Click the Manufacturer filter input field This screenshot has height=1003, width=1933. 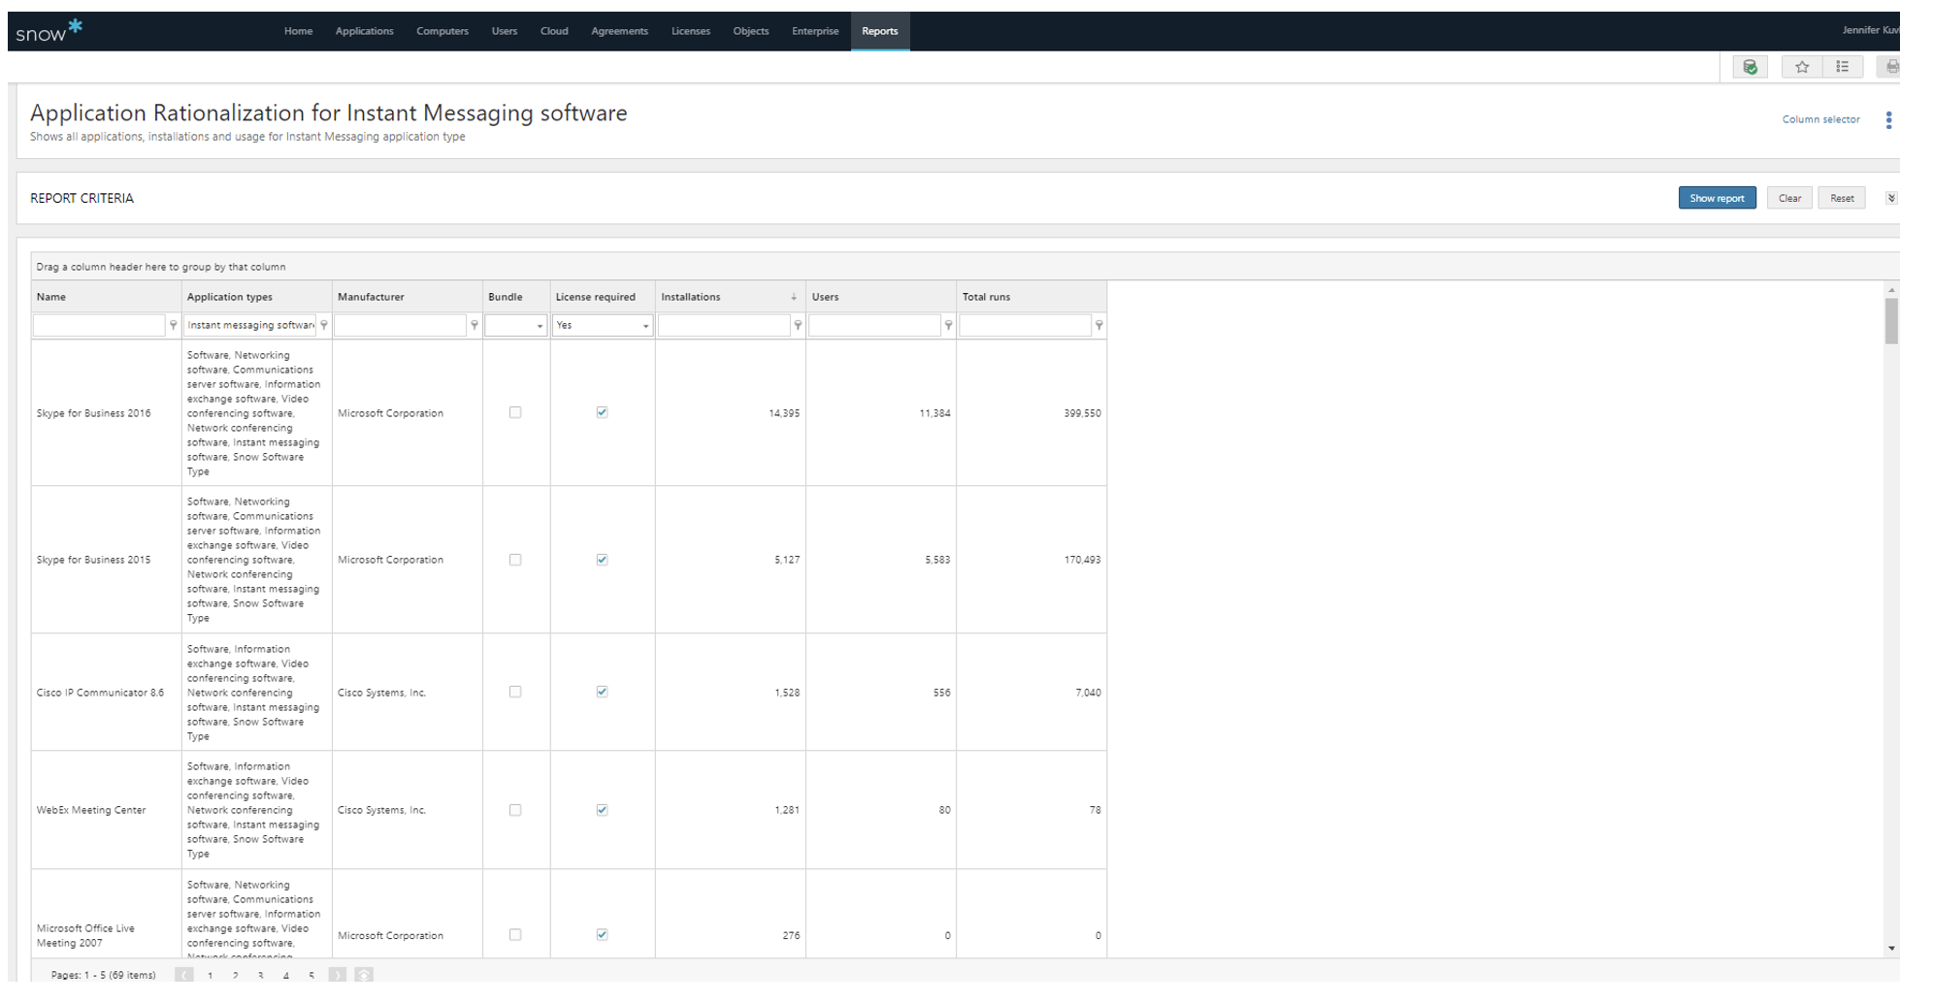pos(400,325)
